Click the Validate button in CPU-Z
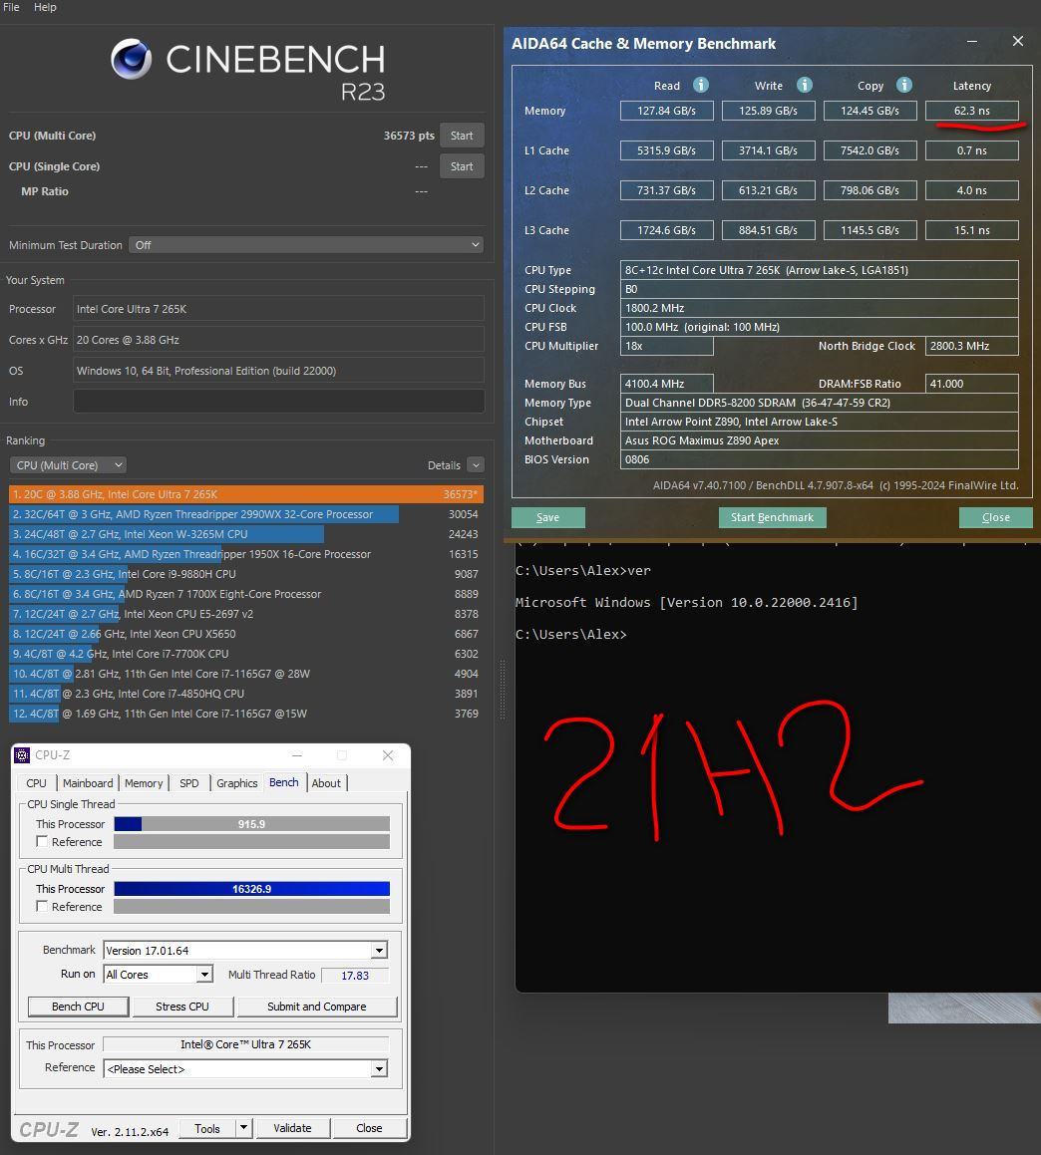1041x1155 pixels. [x=292, y=1128]
